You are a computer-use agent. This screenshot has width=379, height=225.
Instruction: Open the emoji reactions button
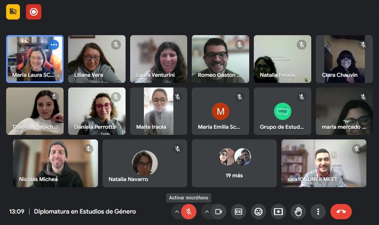click(258, 212)
